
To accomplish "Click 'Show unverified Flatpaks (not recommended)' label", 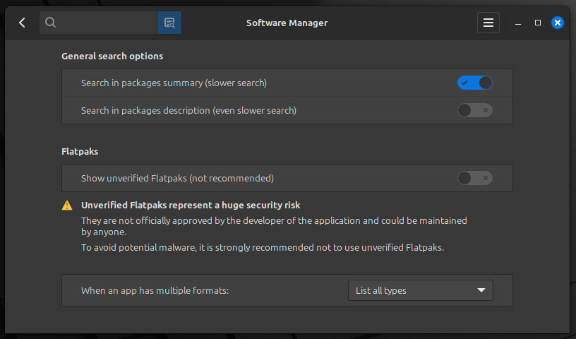I will tap(177, 178).
